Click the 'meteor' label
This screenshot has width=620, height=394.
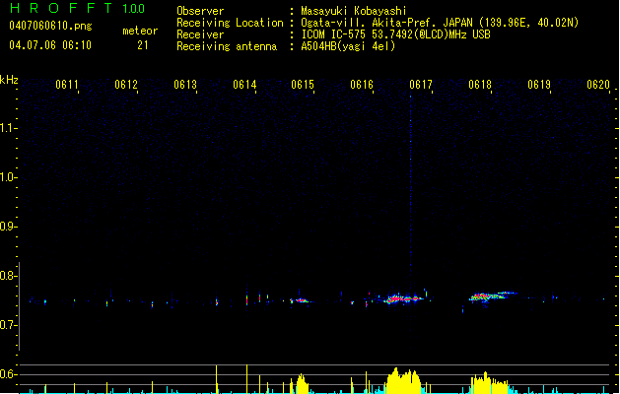click(x=140, y=31)
